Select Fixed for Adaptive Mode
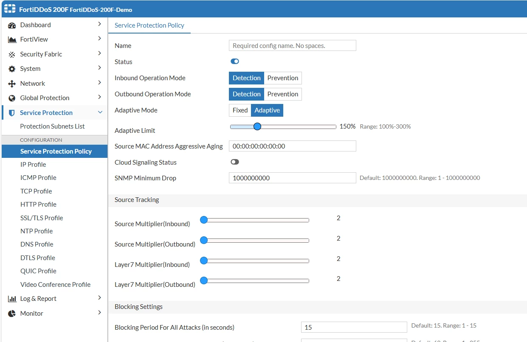This screenshot has width=527, height=342. point(240,110)
